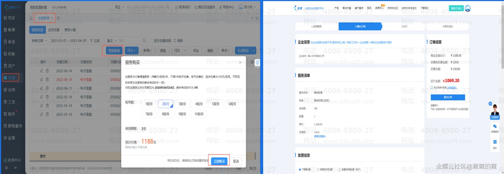The width and height of the screenshot is (504, 174).
Task: Switch to the 进项发票 tab
Action: tap(53, 30)
